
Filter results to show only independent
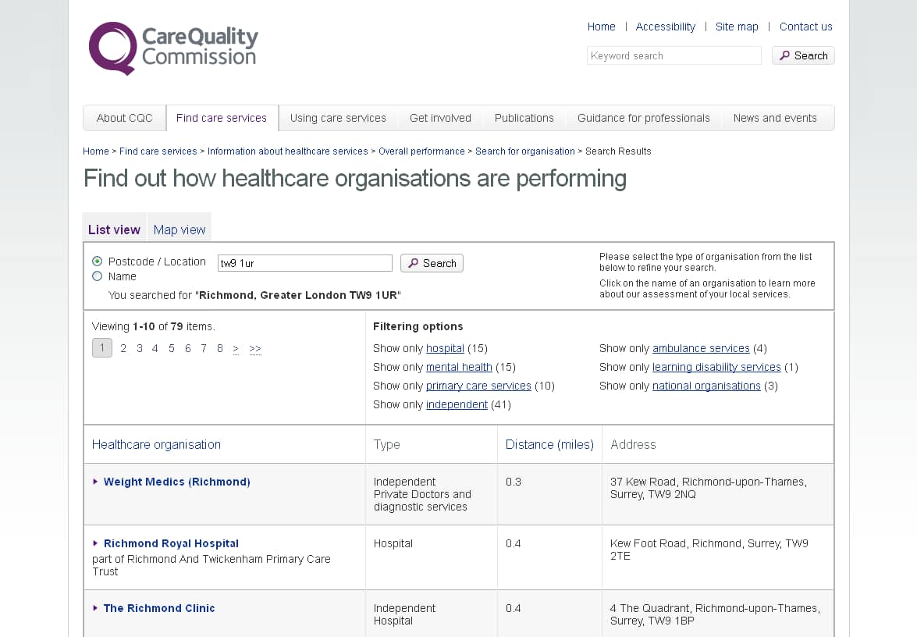point(457,404)
